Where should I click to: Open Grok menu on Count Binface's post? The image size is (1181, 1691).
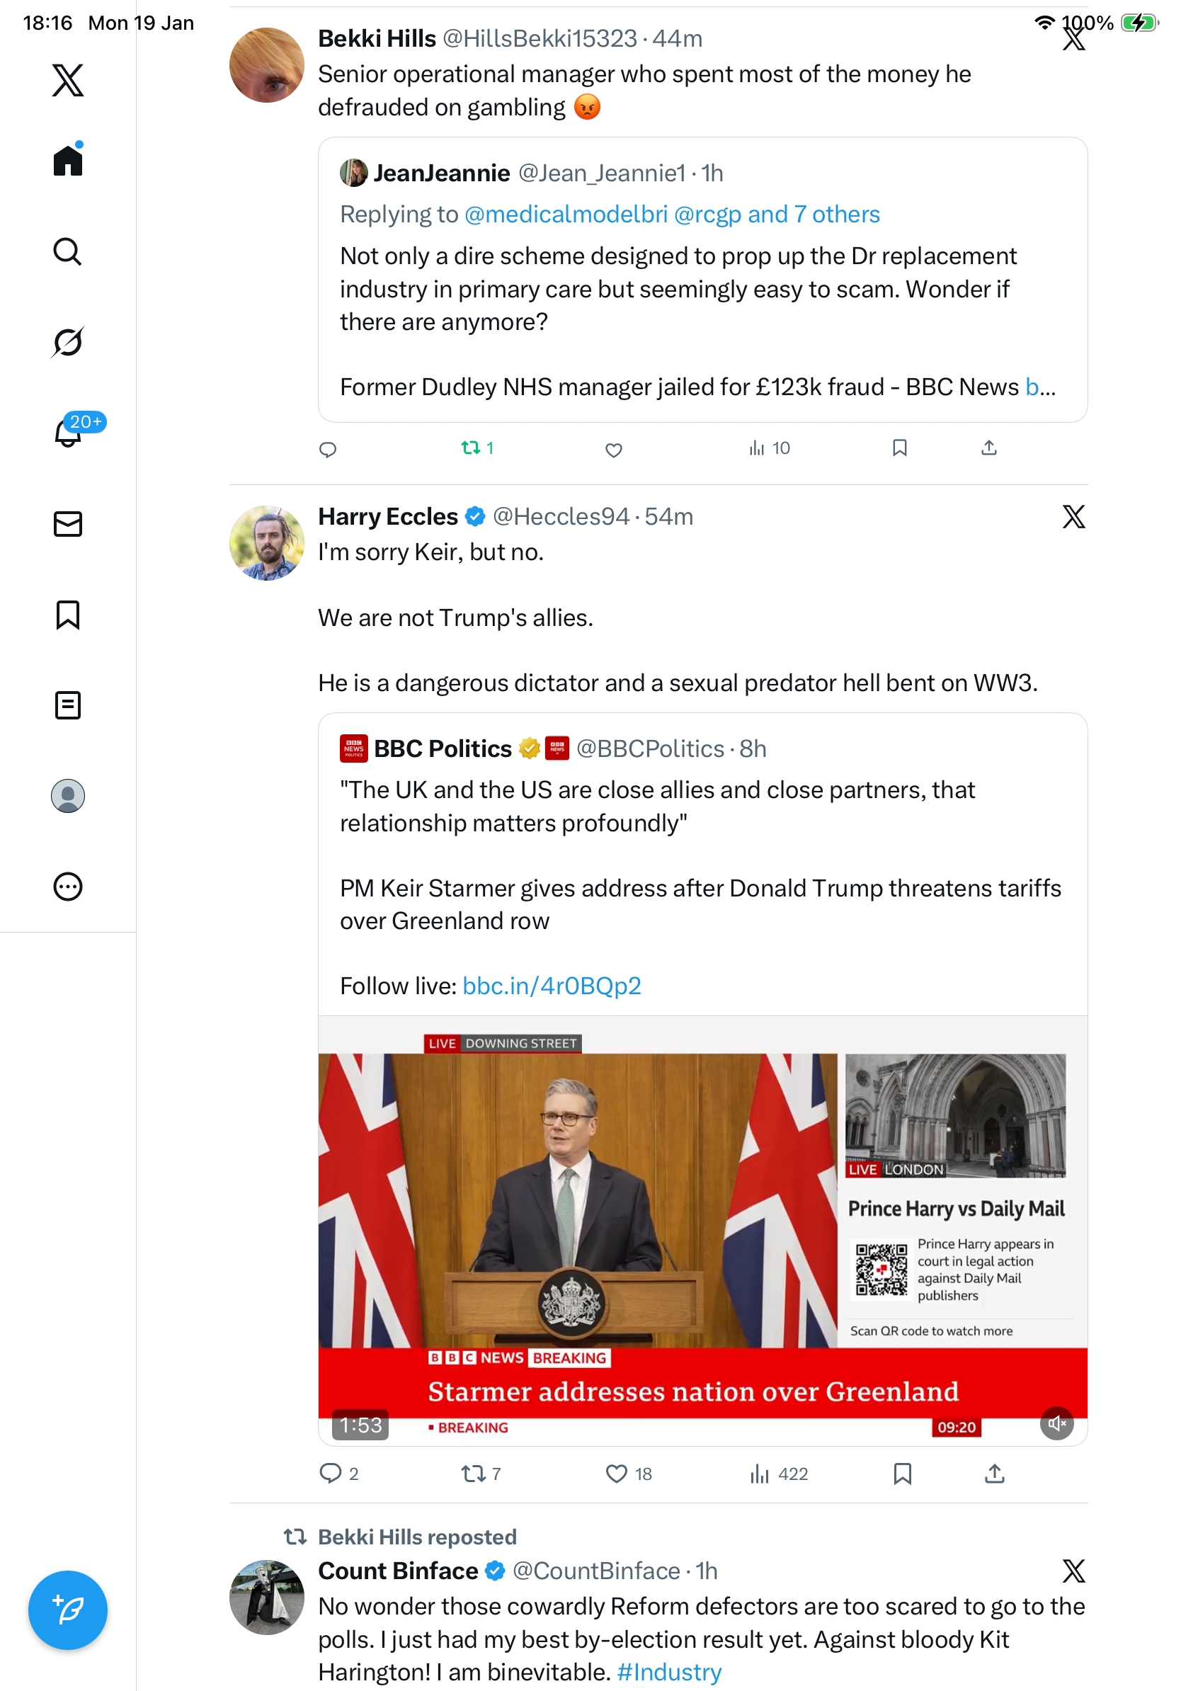[x=1073, y=1572]
